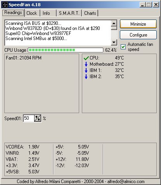Click the 62.4% CPU usage value

pos(111,50)
